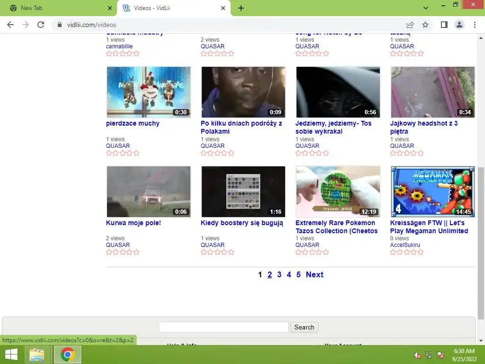Click the Chrome taskbar icon
Viewport: 485px width, 364px height.
(68, 355)
